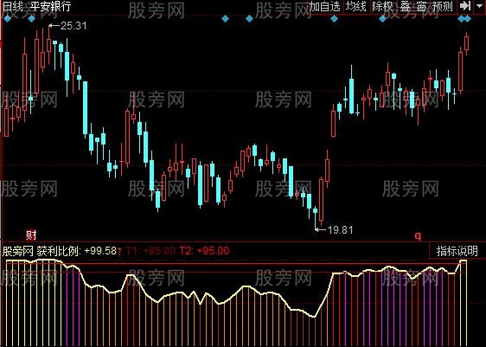Click the 财 financial marker icon
Image resolution: width=486 pixels, height=347 pixels.
coord(30,235)
